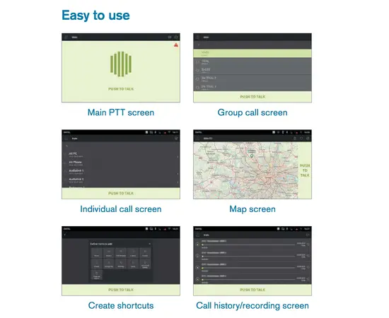The width and height of the screenshot is (389, 318).
Task: Expand chevron beside All PC contact
Action: pos(178,157)
